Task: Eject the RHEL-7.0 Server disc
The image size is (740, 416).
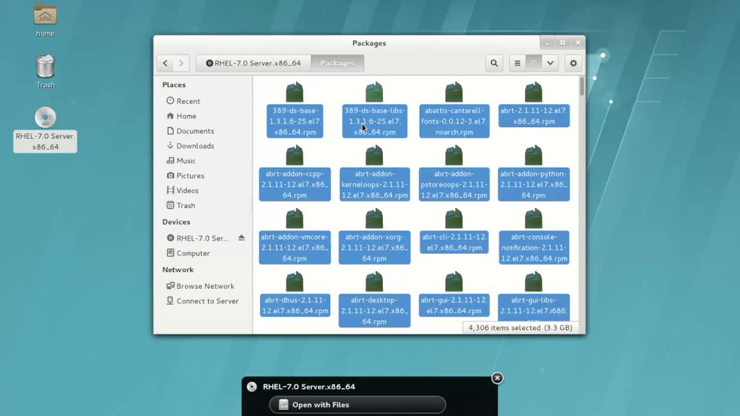Action: click(x=242, y=238)
